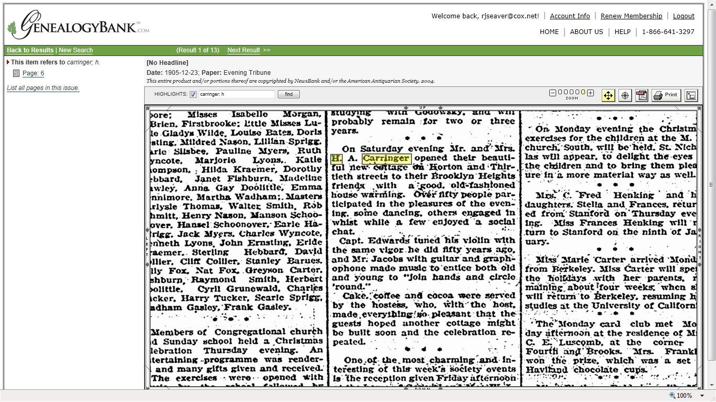Viewport: 716px width, 402px height.
Task: Set zoom to the middle level box
Action: click(571, 92)
